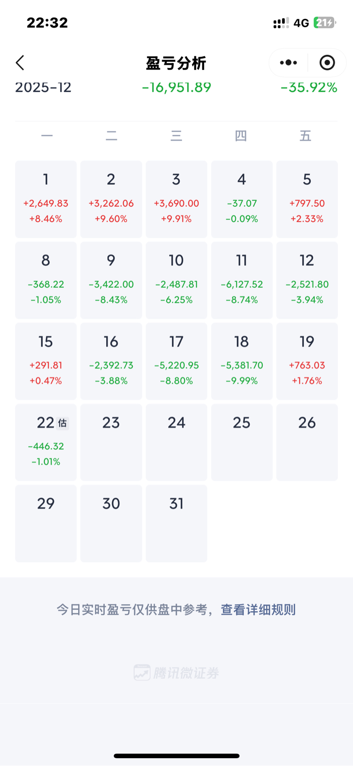The height and width of the screenshot is (766, 353).
Task: Tap the battery charging indicator
Action: (324, 23)
